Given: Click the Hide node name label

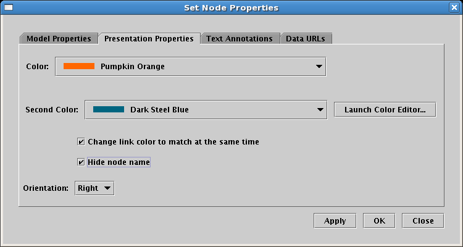Looking at the screenshot, I should tap(119, 162).
